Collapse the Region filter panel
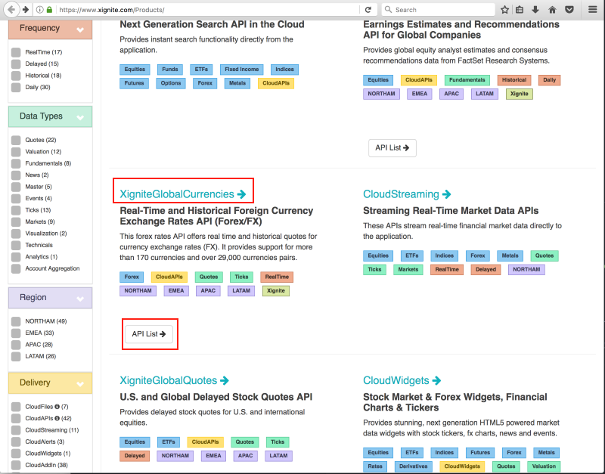 click(x=80, y=299)
